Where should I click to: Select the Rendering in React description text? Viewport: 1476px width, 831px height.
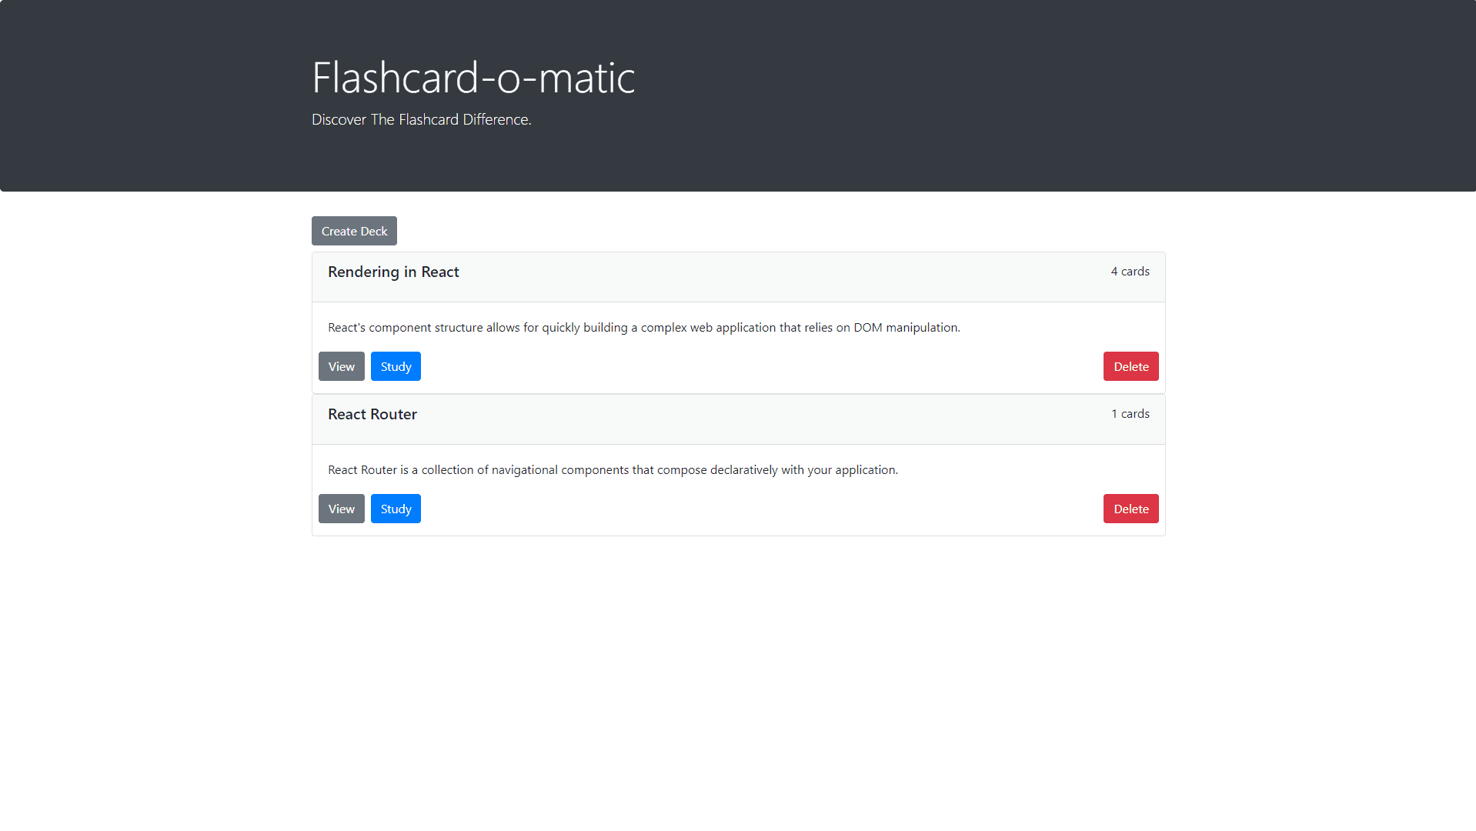coord(643,328)
